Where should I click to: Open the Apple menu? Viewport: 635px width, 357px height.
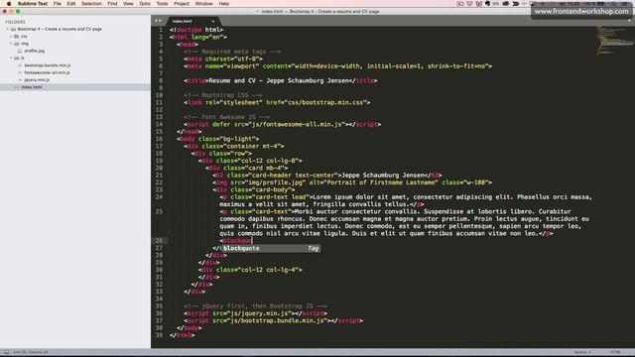point(9,4)
